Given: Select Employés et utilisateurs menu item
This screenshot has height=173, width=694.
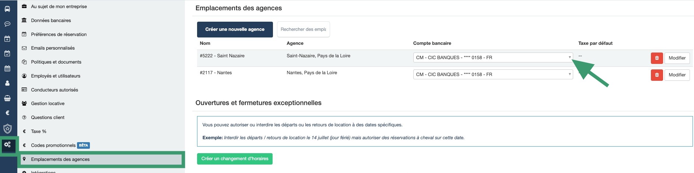Looking at the screenshot, I should tap(56, 76).
